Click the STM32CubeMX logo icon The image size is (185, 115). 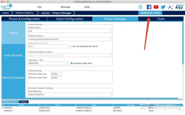click(7, 7)
